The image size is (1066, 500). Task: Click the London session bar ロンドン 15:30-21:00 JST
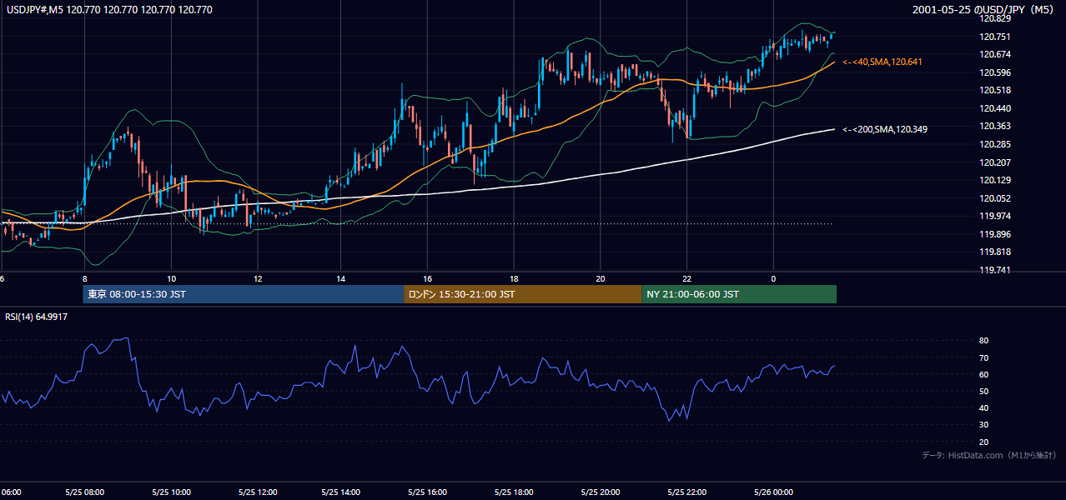[523, 294]
